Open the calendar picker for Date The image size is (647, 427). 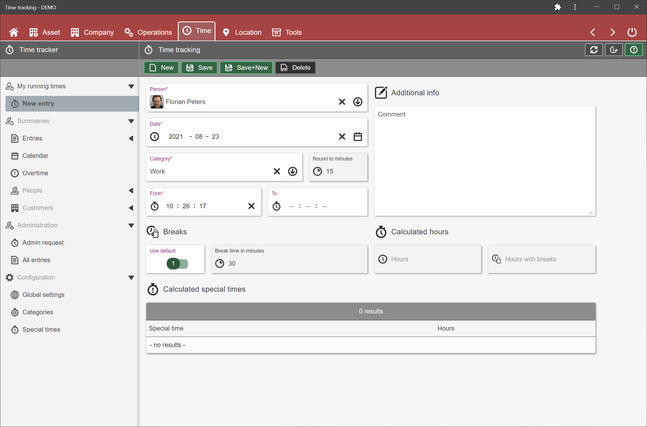coord(358,136)
